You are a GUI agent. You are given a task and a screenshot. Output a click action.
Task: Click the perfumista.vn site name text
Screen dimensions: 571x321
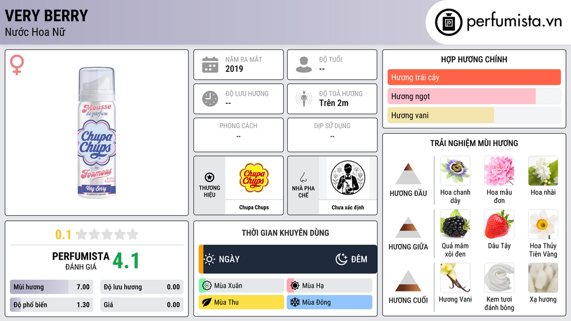click(514, 22)
